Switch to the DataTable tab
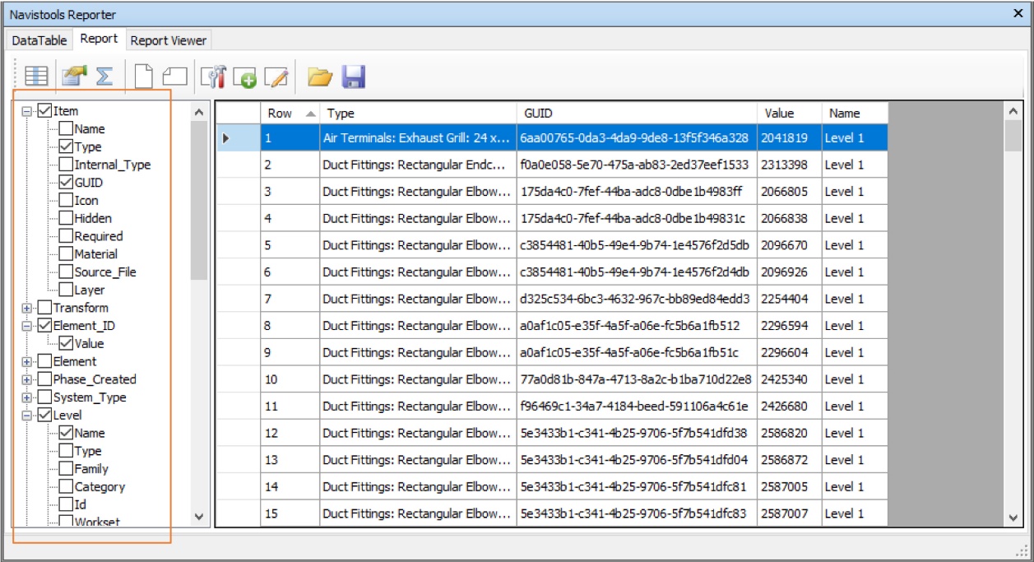 coord(39,40)
